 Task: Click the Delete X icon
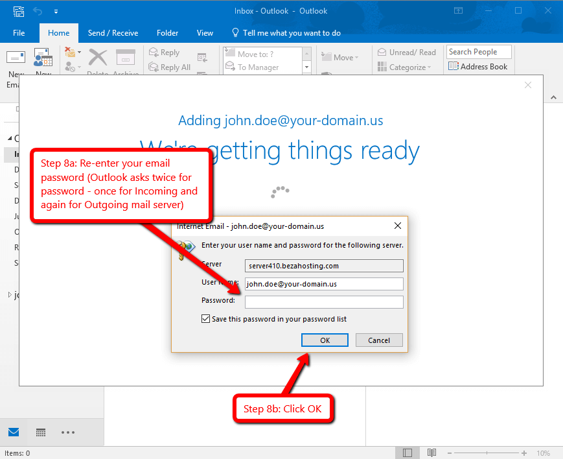click(x=98, y=57)
